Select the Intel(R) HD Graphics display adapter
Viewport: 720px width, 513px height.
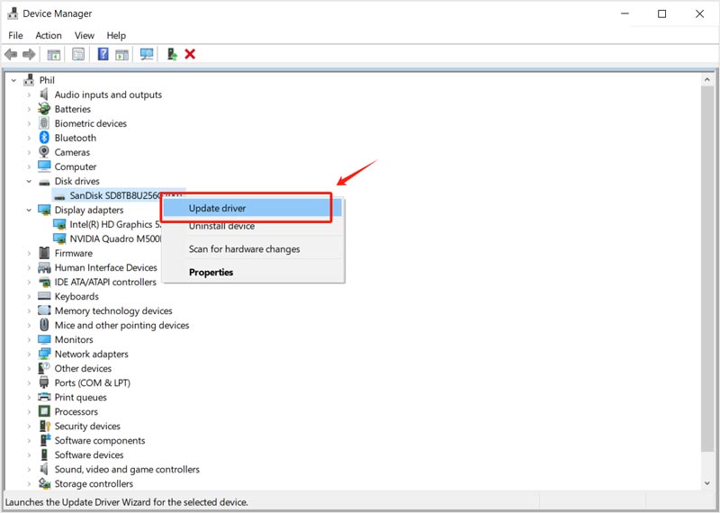click(x=112, y=224)
